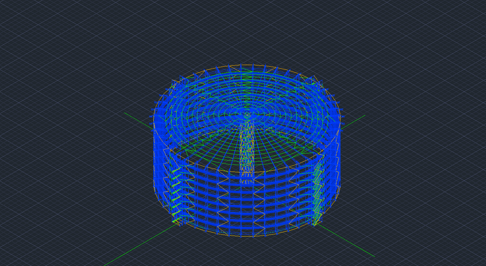The height and width of the screenshot is (266, 486).
Task: Click empty grid directly below the cylinder base
Action: (x=246, y=254)
